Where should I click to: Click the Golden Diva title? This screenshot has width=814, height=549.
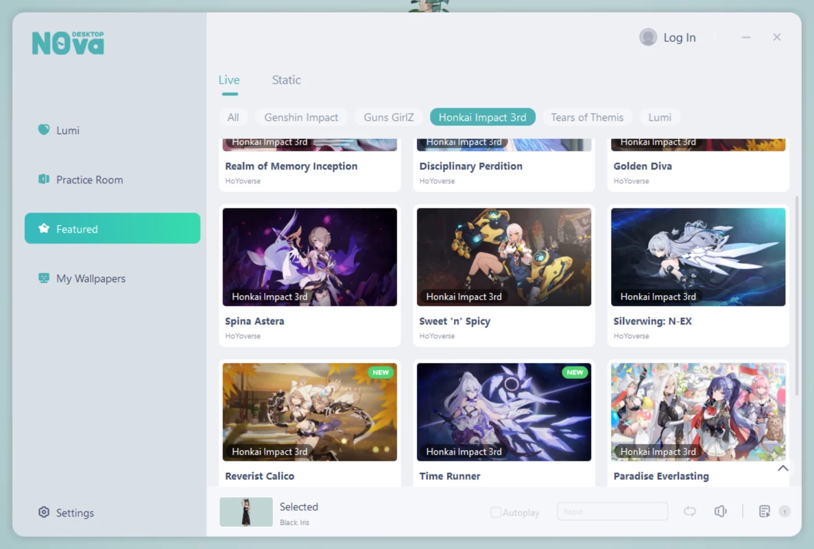click(643, 166)
